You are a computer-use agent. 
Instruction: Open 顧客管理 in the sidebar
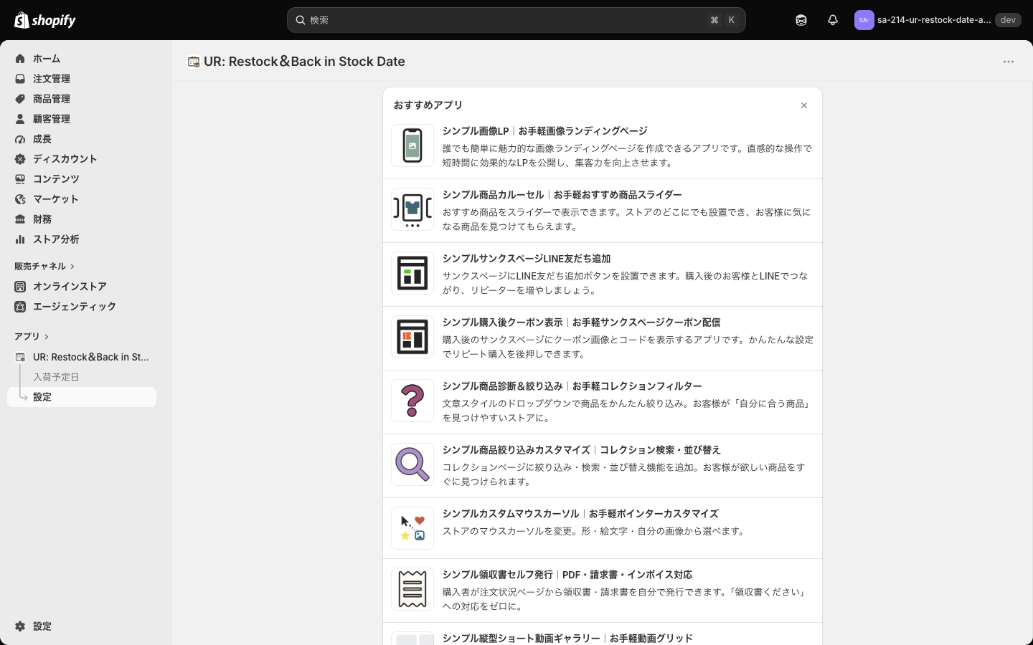tap(82, 119)
